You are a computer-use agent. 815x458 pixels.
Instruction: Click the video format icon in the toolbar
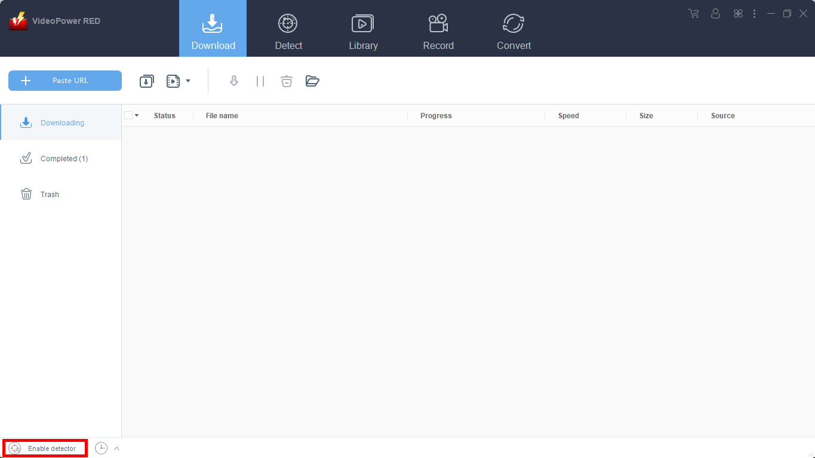tap(173, 81)
